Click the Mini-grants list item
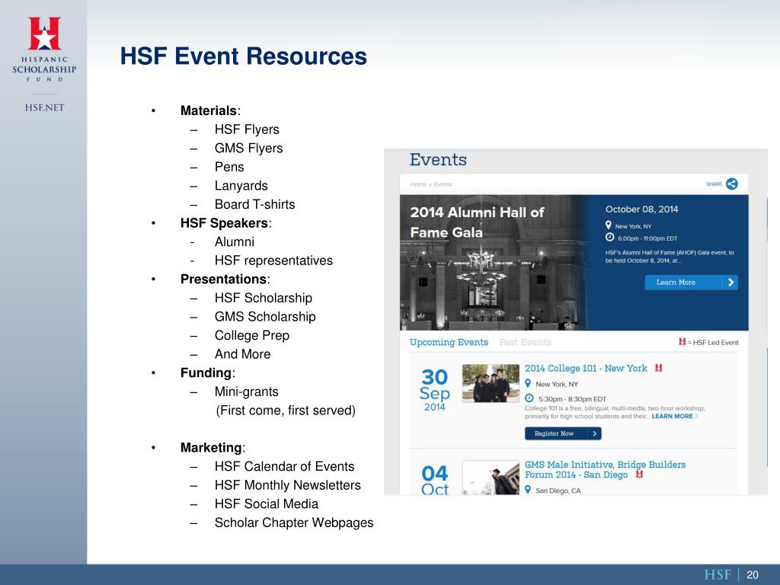Viewport: 780px width, 585px height. (x=246, y=392)
